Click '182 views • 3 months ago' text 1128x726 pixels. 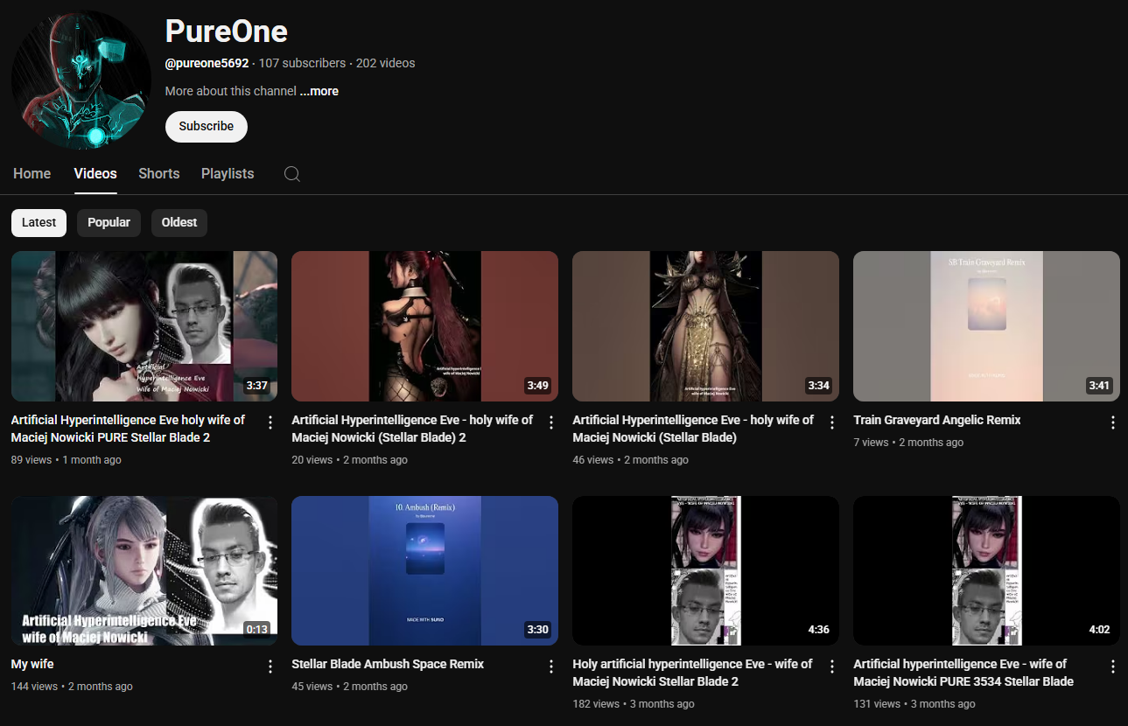634,704
